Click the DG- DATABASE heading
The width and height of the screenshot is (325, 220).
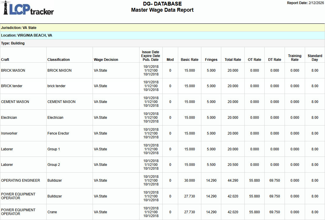click(162, 4)
